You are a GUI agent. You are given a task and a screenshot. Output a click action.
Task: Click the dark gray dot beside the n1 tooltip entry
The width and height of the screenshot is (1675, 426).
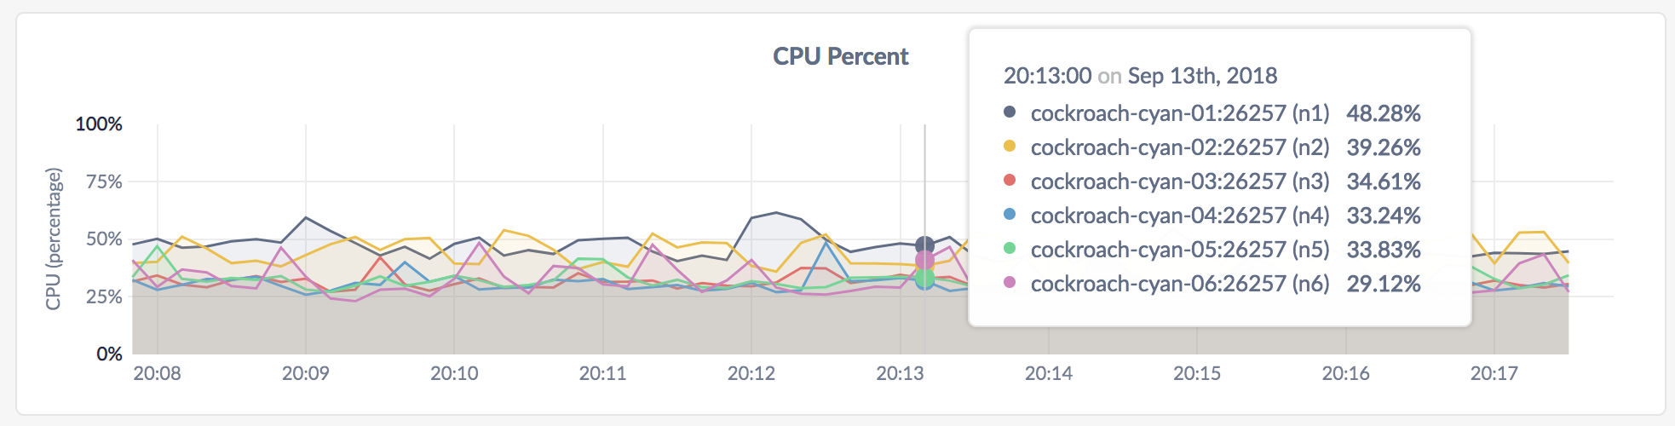click(1010, 112)
